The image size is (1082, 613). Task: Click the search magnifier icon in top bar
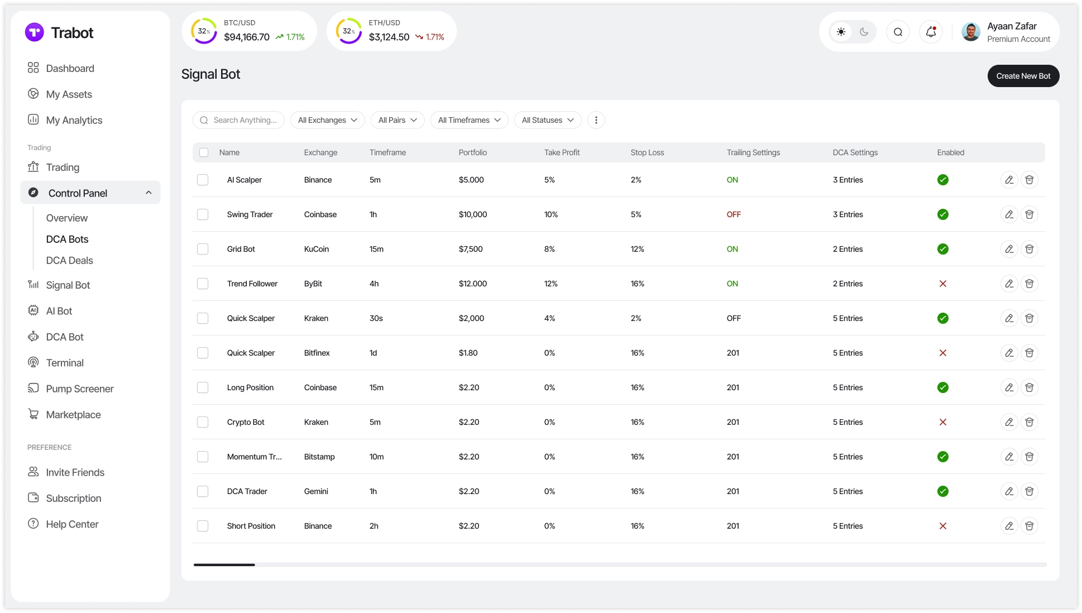(x=898, y=32)
